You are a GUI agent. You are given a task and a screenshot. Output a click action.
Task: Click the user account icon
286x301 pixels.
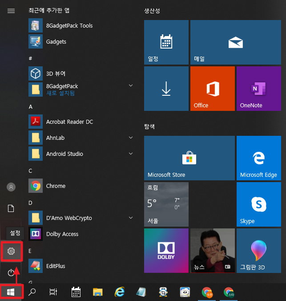[x=11, y=187]
